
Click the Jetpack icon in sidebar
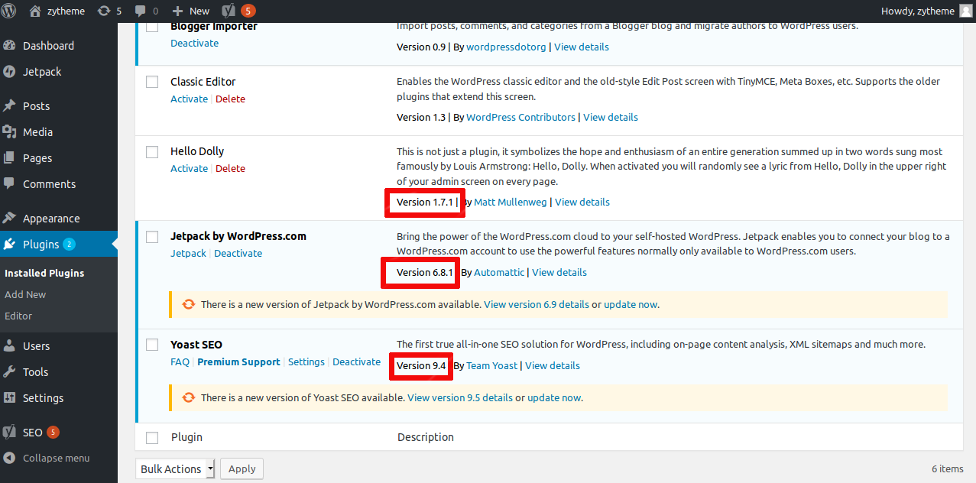tap(10, 72)
